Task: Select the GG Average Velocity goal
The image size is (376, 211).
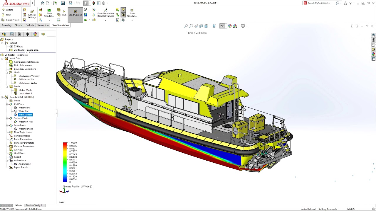Action: click(29, 76)
